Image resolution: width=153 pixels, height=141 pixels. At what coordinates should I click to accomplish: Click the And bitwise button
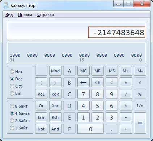pyautogui.click(x=55, y=129)
